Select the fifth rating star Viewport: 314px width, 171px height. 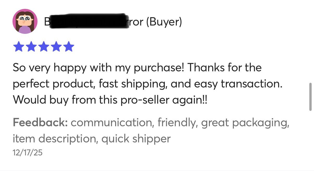[x=69, y=47]
